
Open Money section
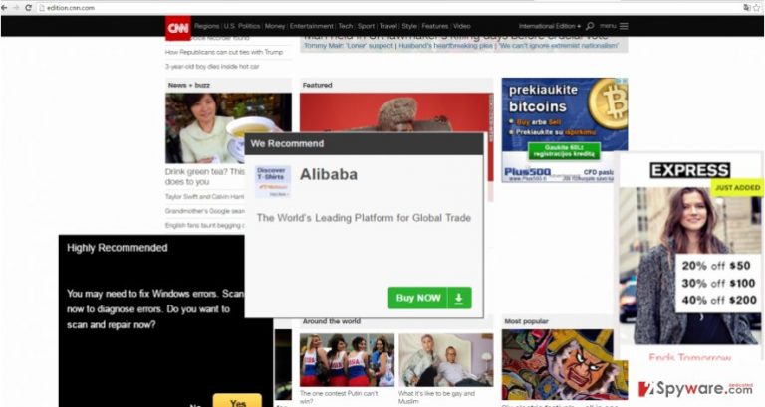point(275,26)
